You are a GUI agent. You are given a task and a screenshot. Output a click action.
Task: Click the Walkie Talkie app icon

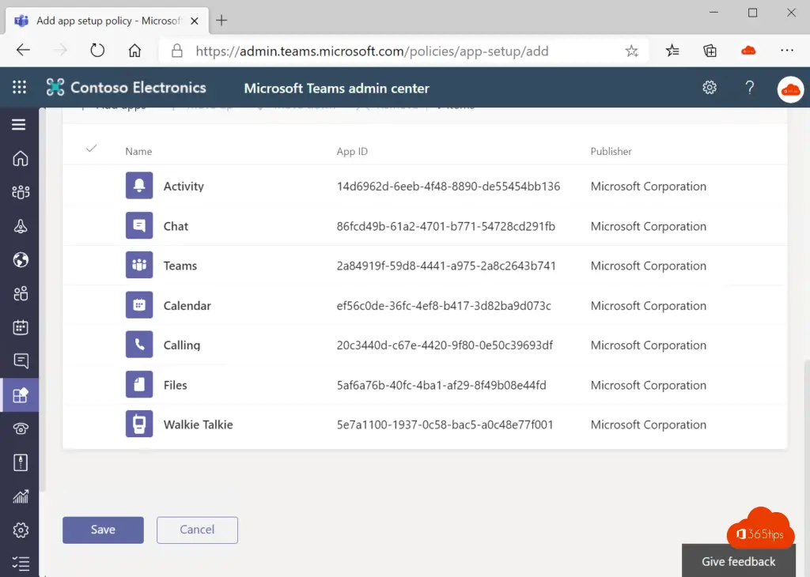point(139,424)
